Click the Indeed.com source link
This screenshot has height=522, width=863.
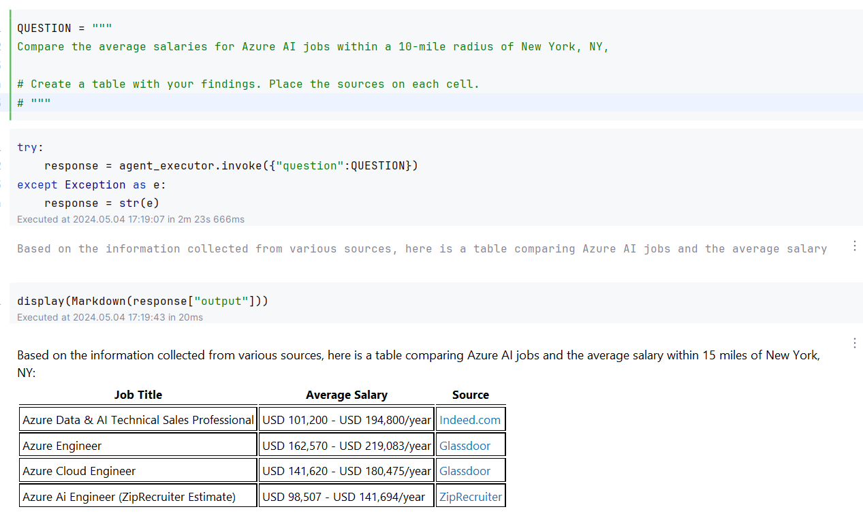coord(469,419)
